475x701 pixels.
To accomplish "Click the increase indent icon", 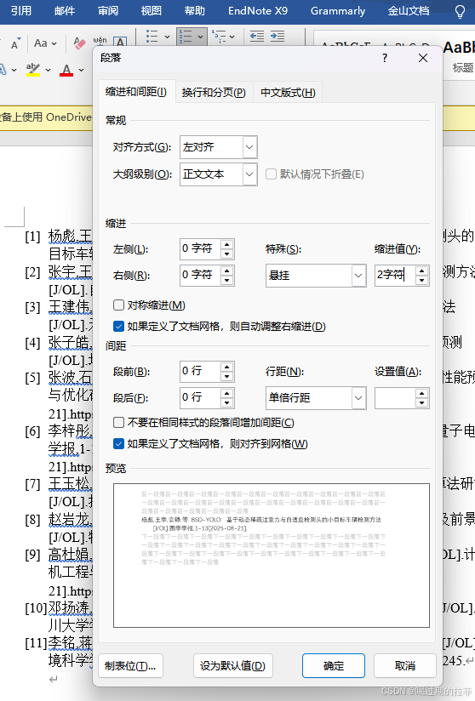I will tap(278, 37).
